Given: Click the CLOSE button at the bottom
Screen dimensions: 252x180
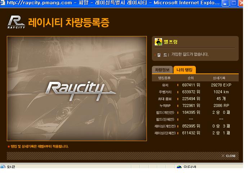Looking at the screenshot, I should pyautogui.click(x=229, y=156).
